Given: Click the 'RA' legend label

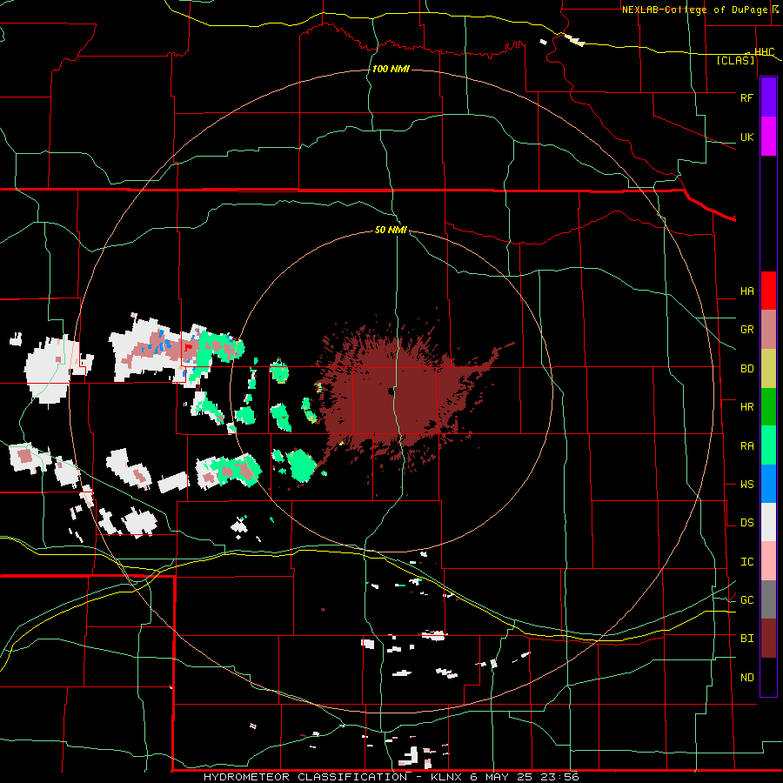Looking at the screenshot, I should [x=747, y=446].
